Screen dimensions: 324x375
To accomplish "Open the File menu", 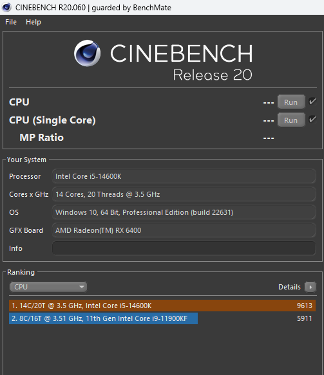I will coord(11,22).
